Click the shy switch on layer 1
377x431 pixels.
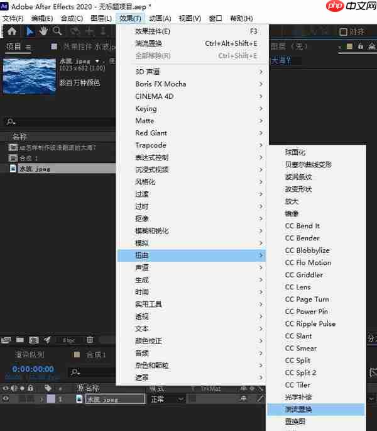click(x=244, y=398)
